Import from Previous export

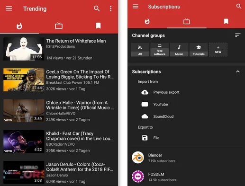tap(166, 92)
